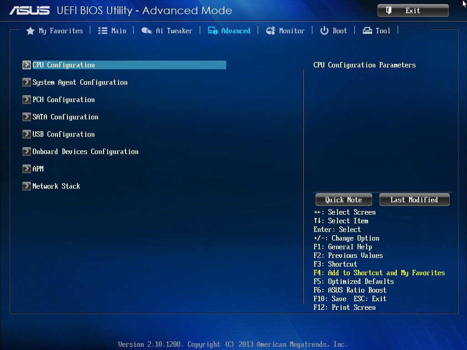The width and height of the screenshot is (467, 350).
Task: Expand the System Agent Configuration arrow
Action: coord(26,82)
